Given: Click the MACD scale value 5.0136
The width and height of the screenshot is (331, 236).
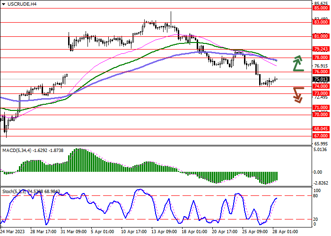Looking at the screenshot, I should tap(321, 150).
